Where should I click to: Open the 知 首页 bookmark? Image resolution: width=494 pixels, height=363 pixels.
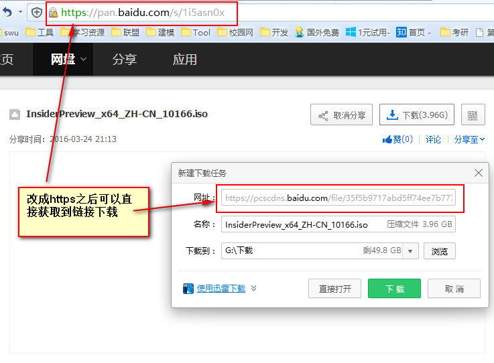pos(414,32)
